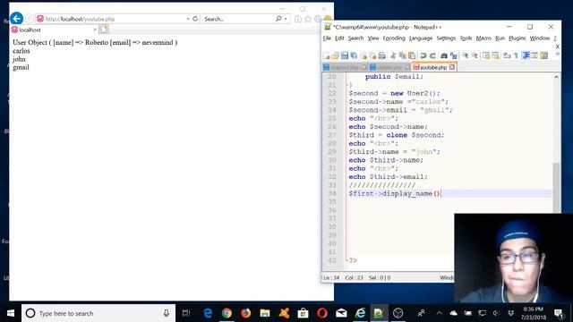Show hidden system tray icons chevron
573x322 pixels.
click(x=440, y=313)
